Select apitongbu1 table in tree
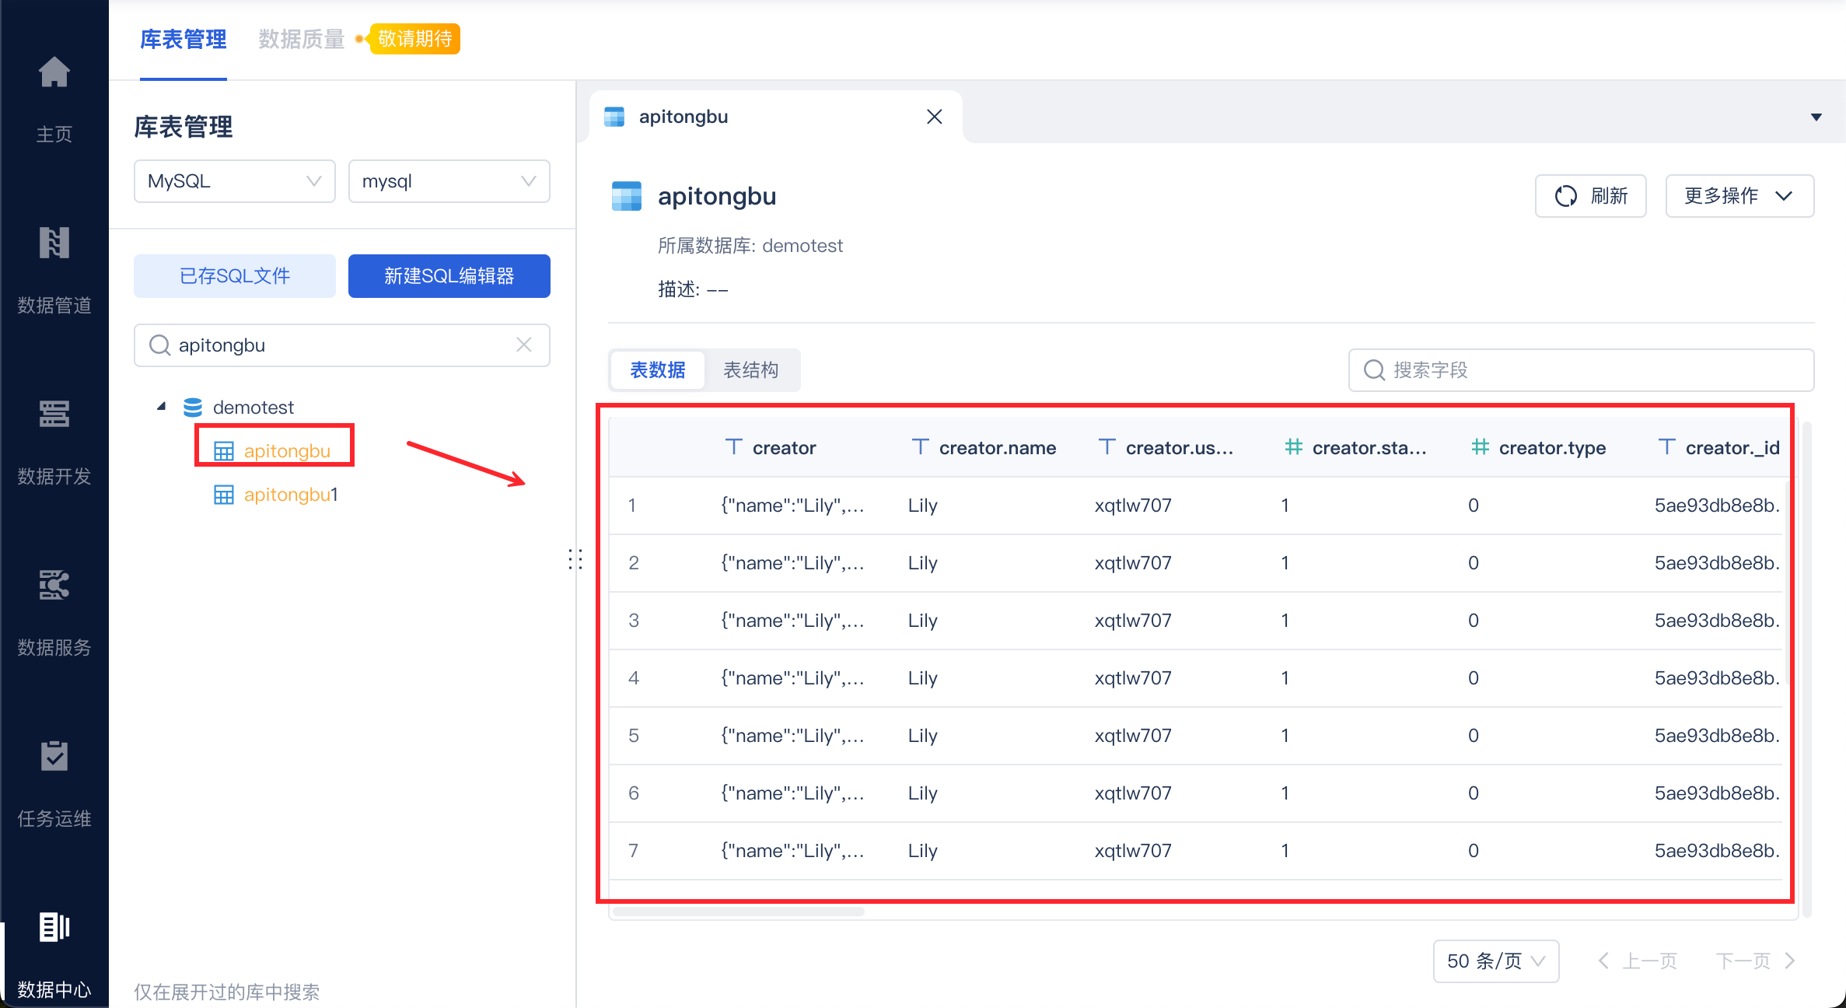Viewport: 1846px width, 1008px height. click(289, 495)
